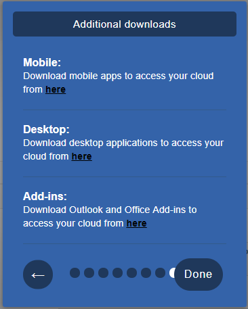This screenshot has height=309, width=248.
Task: Open the Outlook and Office Add-ins 'here' link
Action: 137,223
